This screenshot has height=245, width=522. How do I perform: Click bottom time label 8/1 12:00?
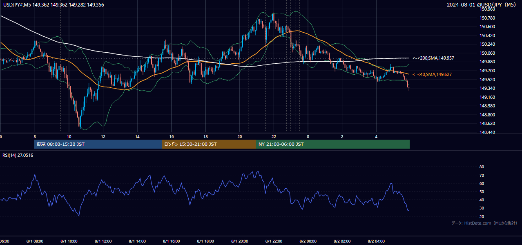coord(103,241)
